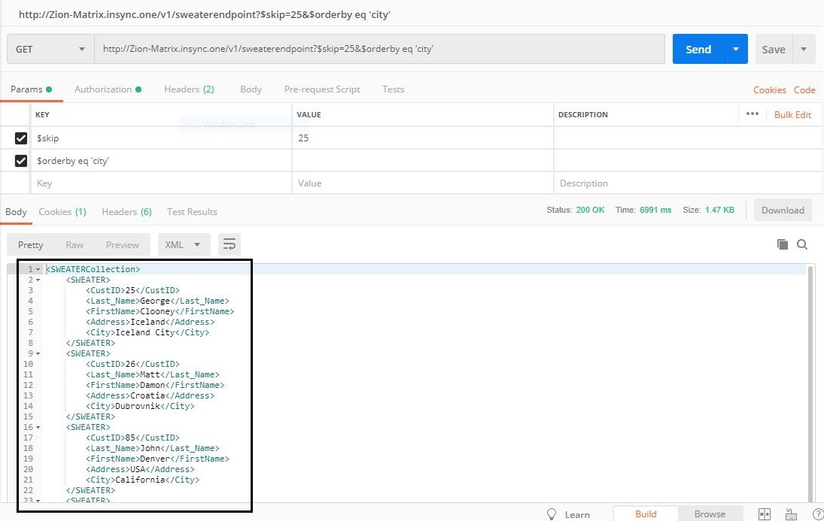
Task: Disable the $orderby eq 'city' parameter
Action: click(x=19, y=160)
